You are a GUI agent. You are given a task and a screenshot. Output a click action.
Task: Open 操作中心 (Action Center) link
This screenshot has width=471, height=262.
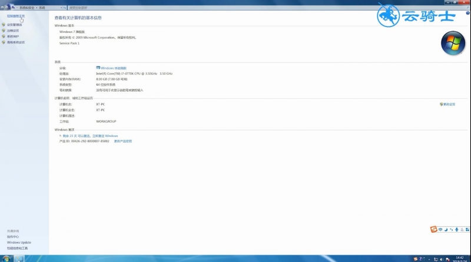click(x=13, y=237)
